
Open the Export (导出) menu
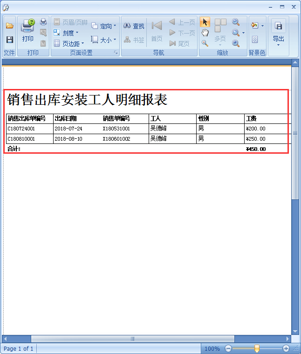tap(278, 32)
